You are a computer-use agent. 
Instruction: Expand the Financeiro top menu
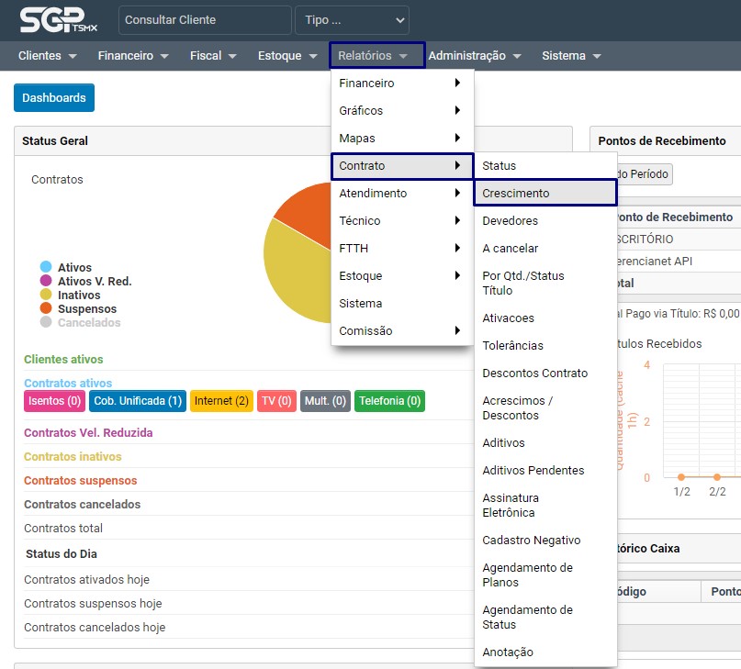coord(133,56)
